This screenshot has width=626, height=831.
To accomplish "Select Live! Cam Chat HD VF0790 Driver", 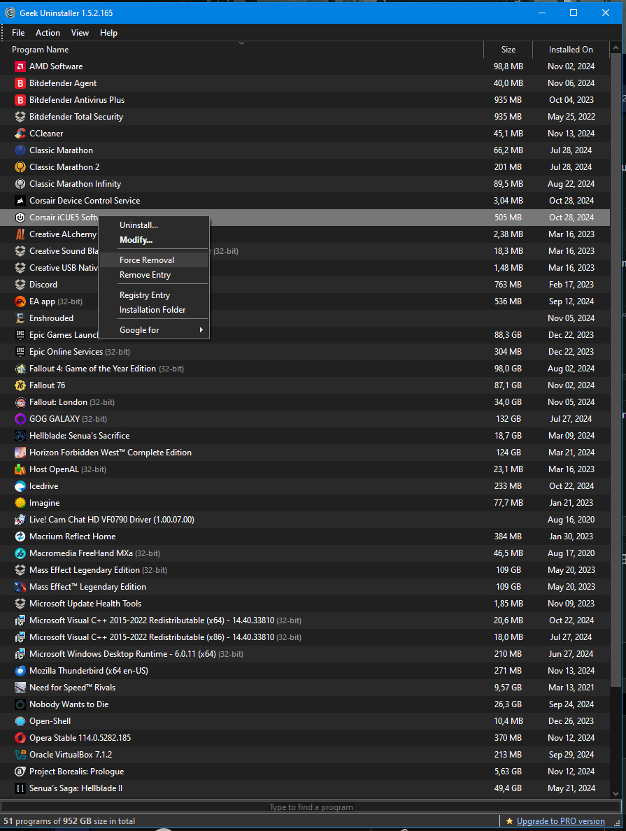I will tap(305, 520).
